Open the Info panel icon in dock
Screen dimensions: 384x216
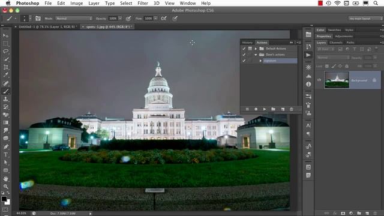pyautogui.click(x=308, y=84)
